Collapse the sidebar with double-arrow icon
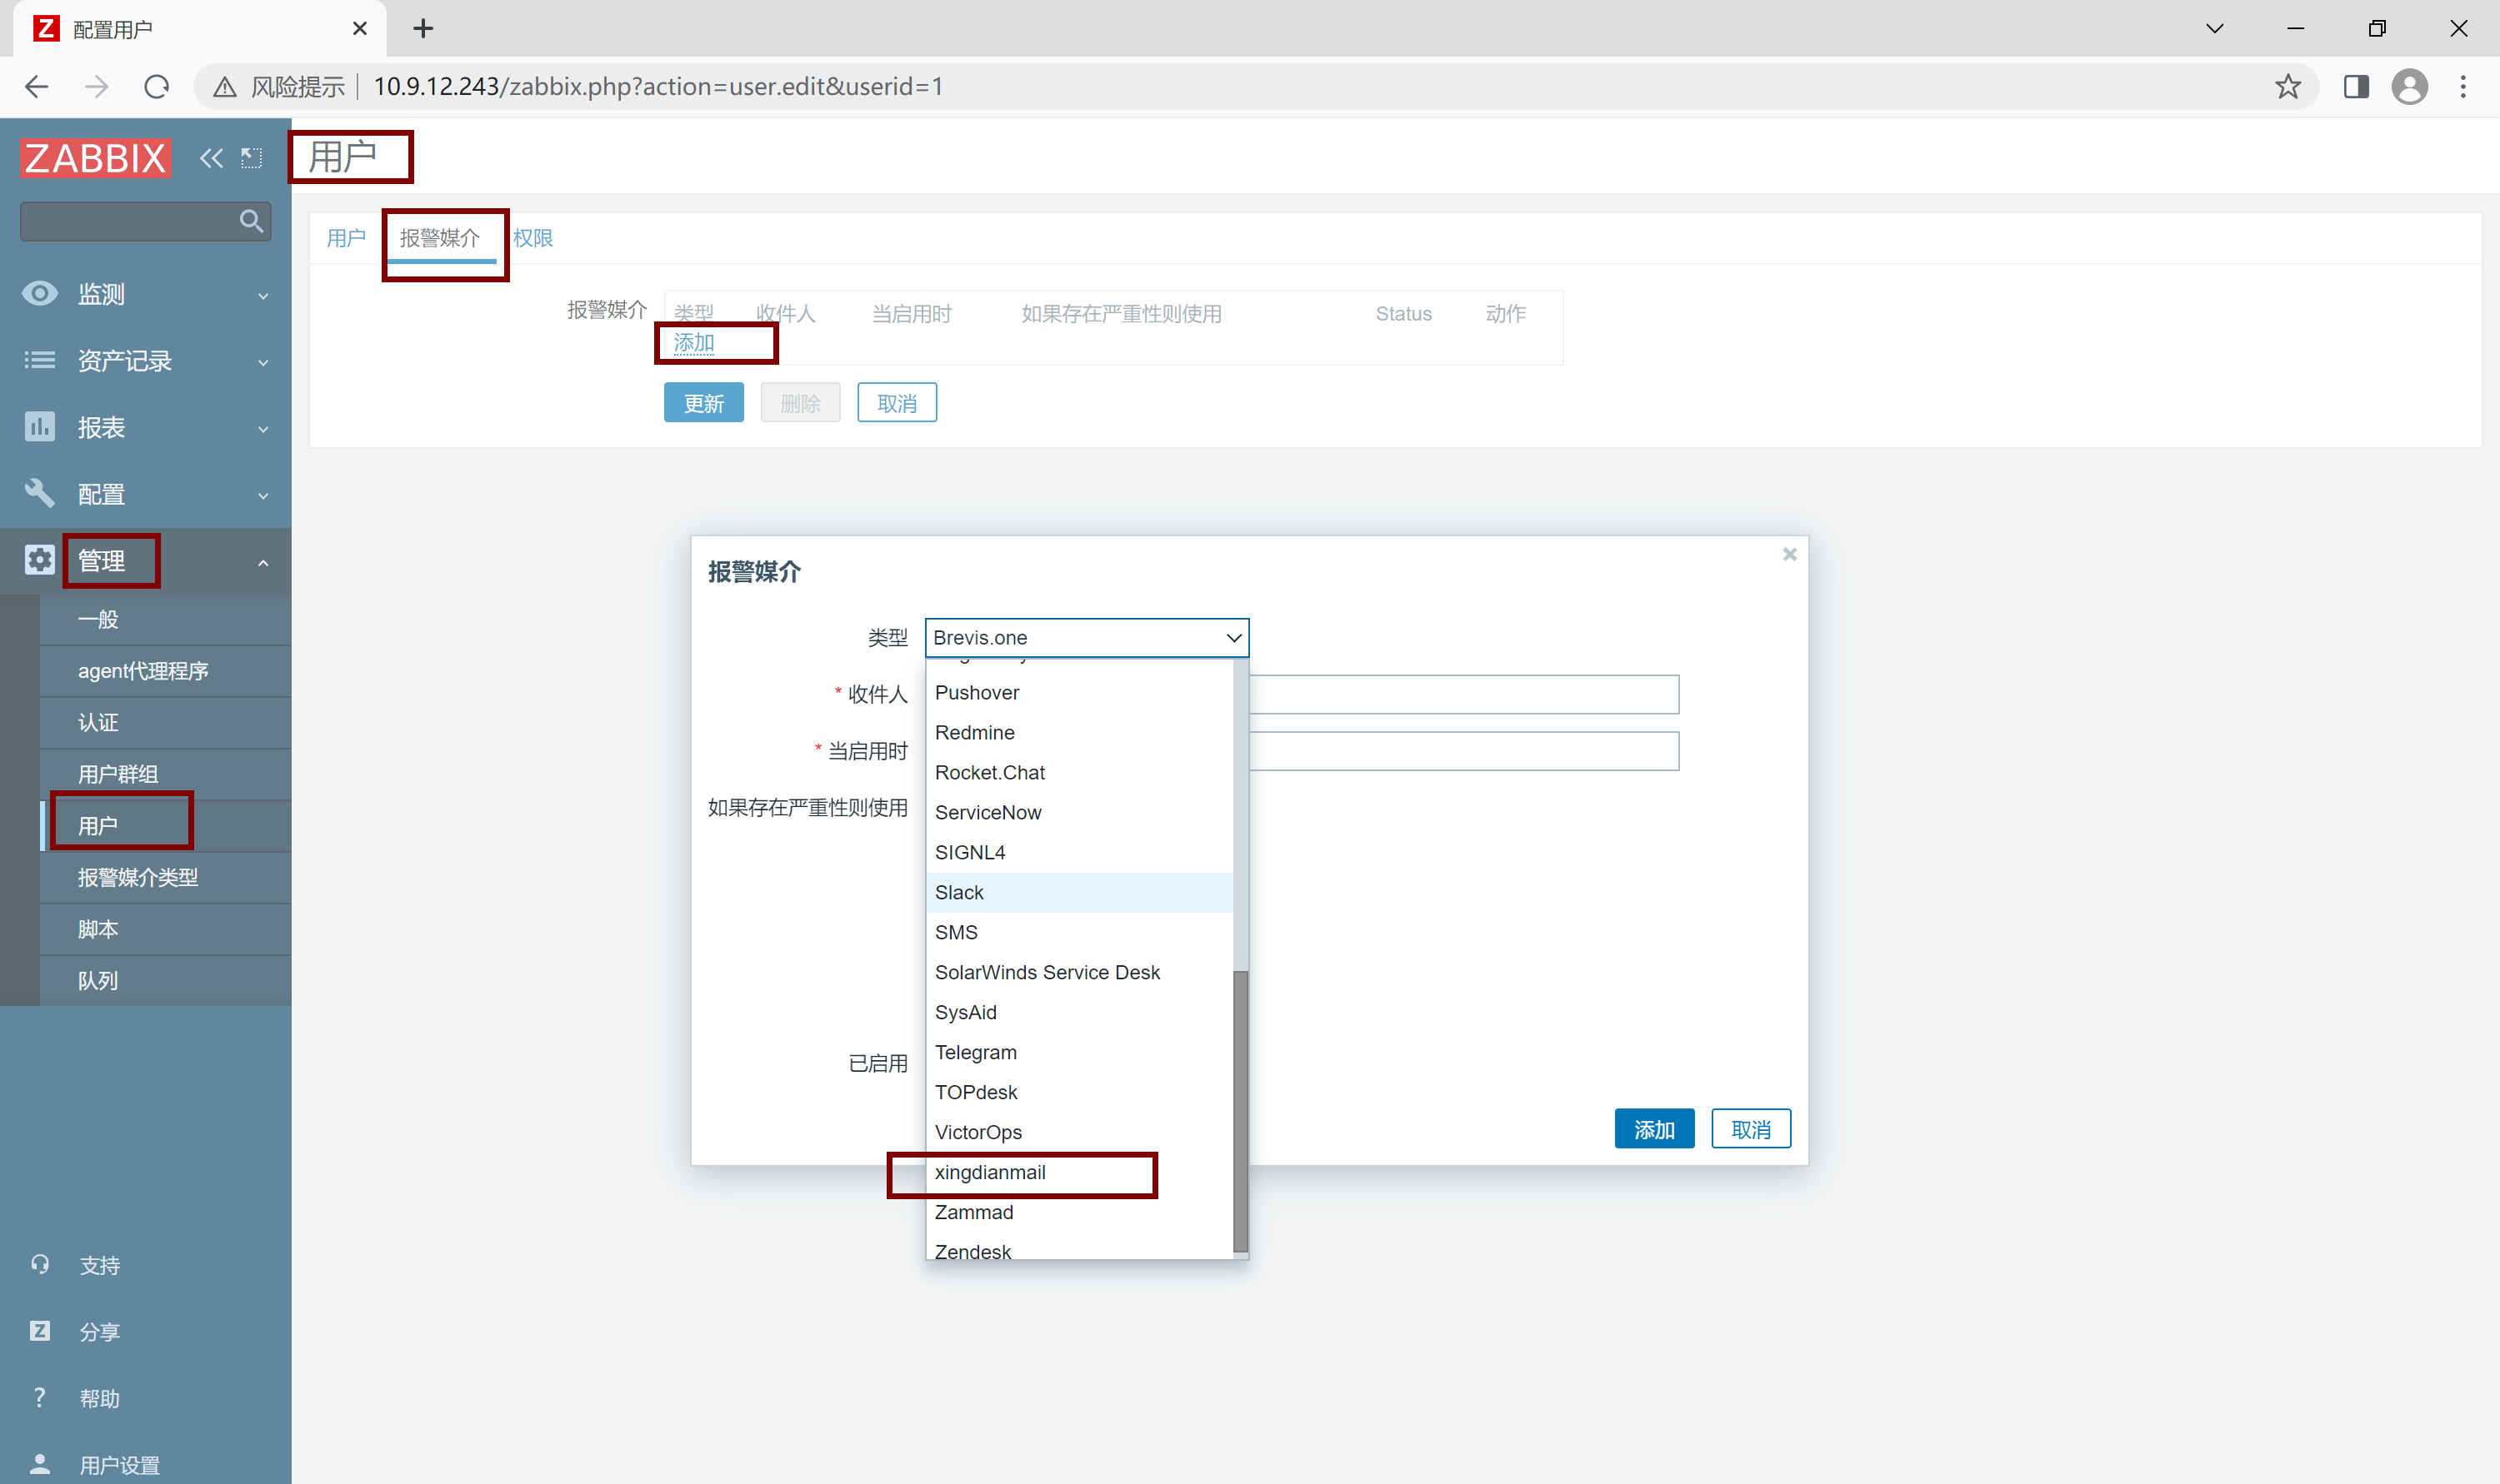2500x1484 pixels. (x=211, y=158)
